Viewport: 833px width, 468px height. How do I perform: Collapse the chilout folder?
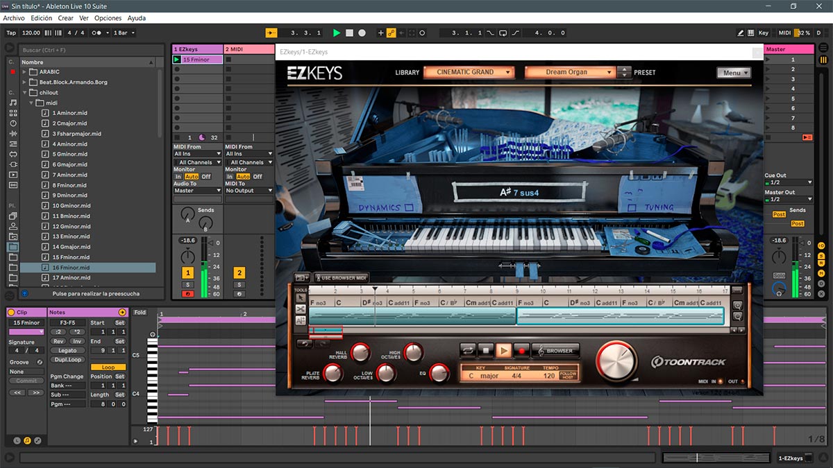[25, 92]
